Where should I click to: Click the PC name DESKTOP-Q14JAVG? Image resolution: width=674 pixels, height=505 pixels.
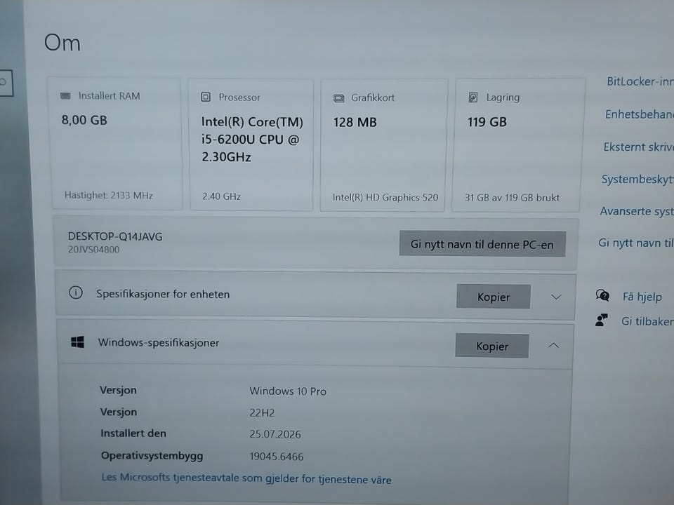[115, 236]
